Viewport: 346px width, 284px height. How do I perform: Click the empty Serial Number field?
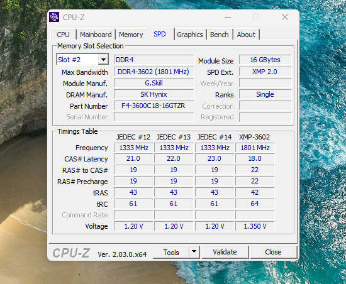pos(153,117)
